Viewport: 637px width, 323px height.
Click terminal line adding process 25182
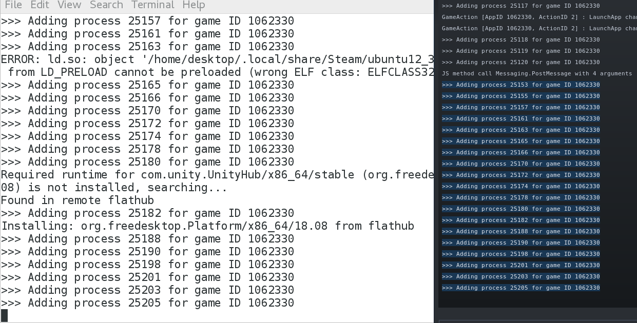[x=147, y=213]
